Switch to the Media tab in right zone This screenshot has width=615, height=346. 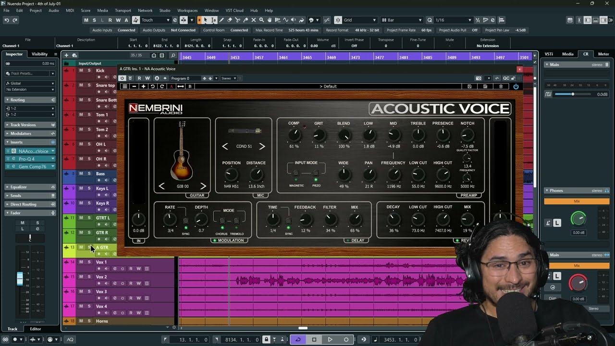[x=568, y=54]
